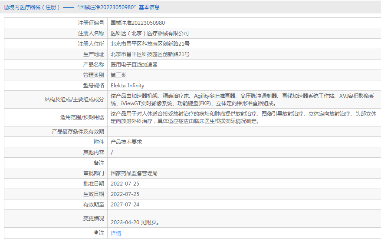The height and width of the screenshot is (239, 381).
Task: Click the 2022-07-25 date in 生效日期 row
Action: 125,195
